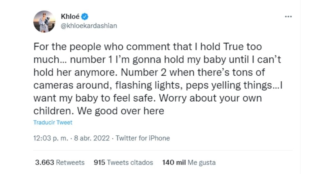This screenshot has width=332, height=174.
Task: Click the first line of the tweet text
Action: click(x=147, y=47)
